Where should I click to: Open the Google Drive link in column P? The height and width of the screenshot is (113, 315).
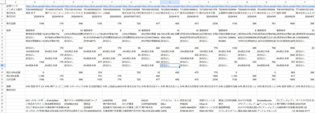pos(305,5)
